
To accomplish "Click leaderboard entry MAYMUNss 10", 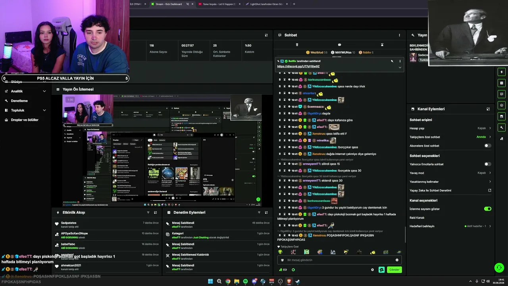I will 343,52.
